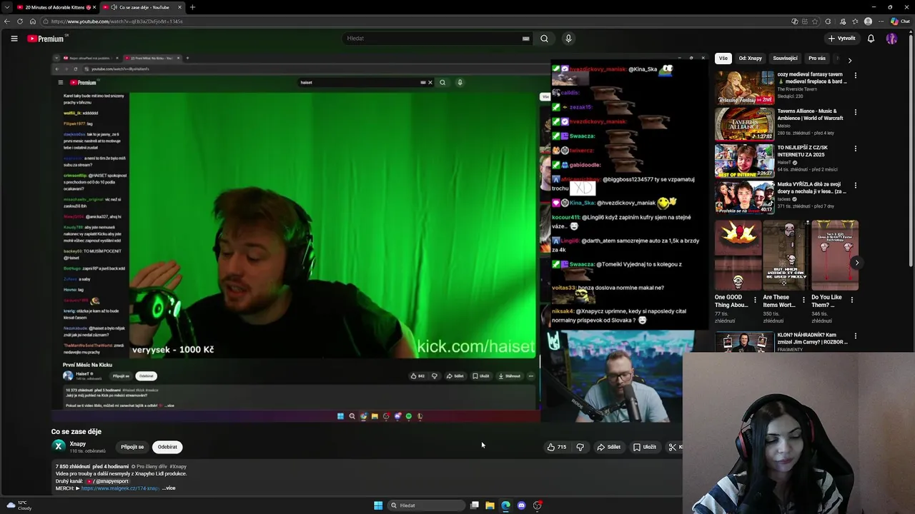This screenshot has height=514, width=915.
Task: Reload the current page
Action: pyautogui.click(x=20, y=21)
